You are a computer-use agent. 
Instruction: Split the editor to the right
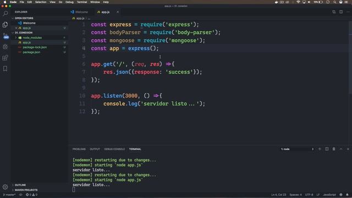point(341,12)
